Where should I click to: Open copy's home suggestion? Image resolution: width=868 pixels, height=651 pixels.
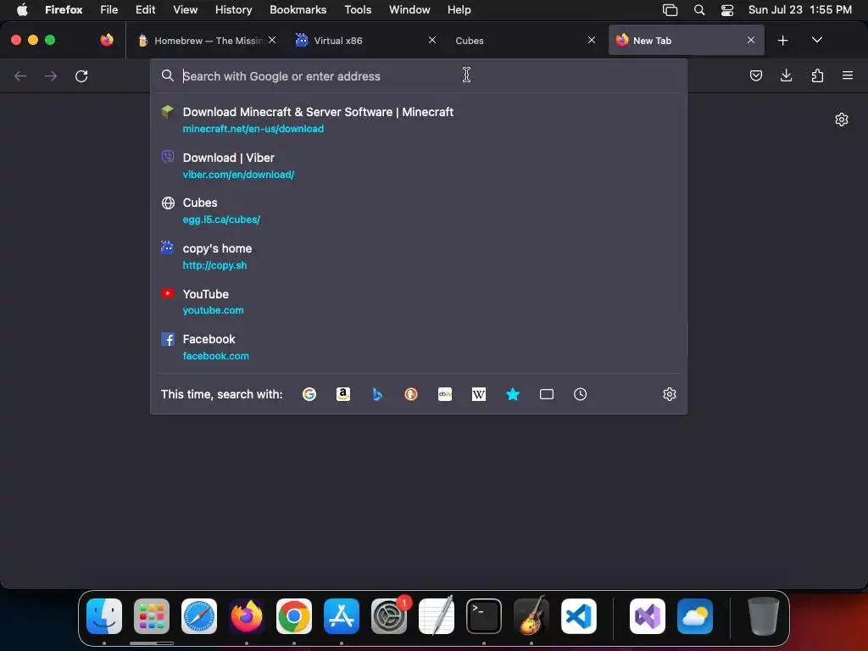[x=419, y=256]
